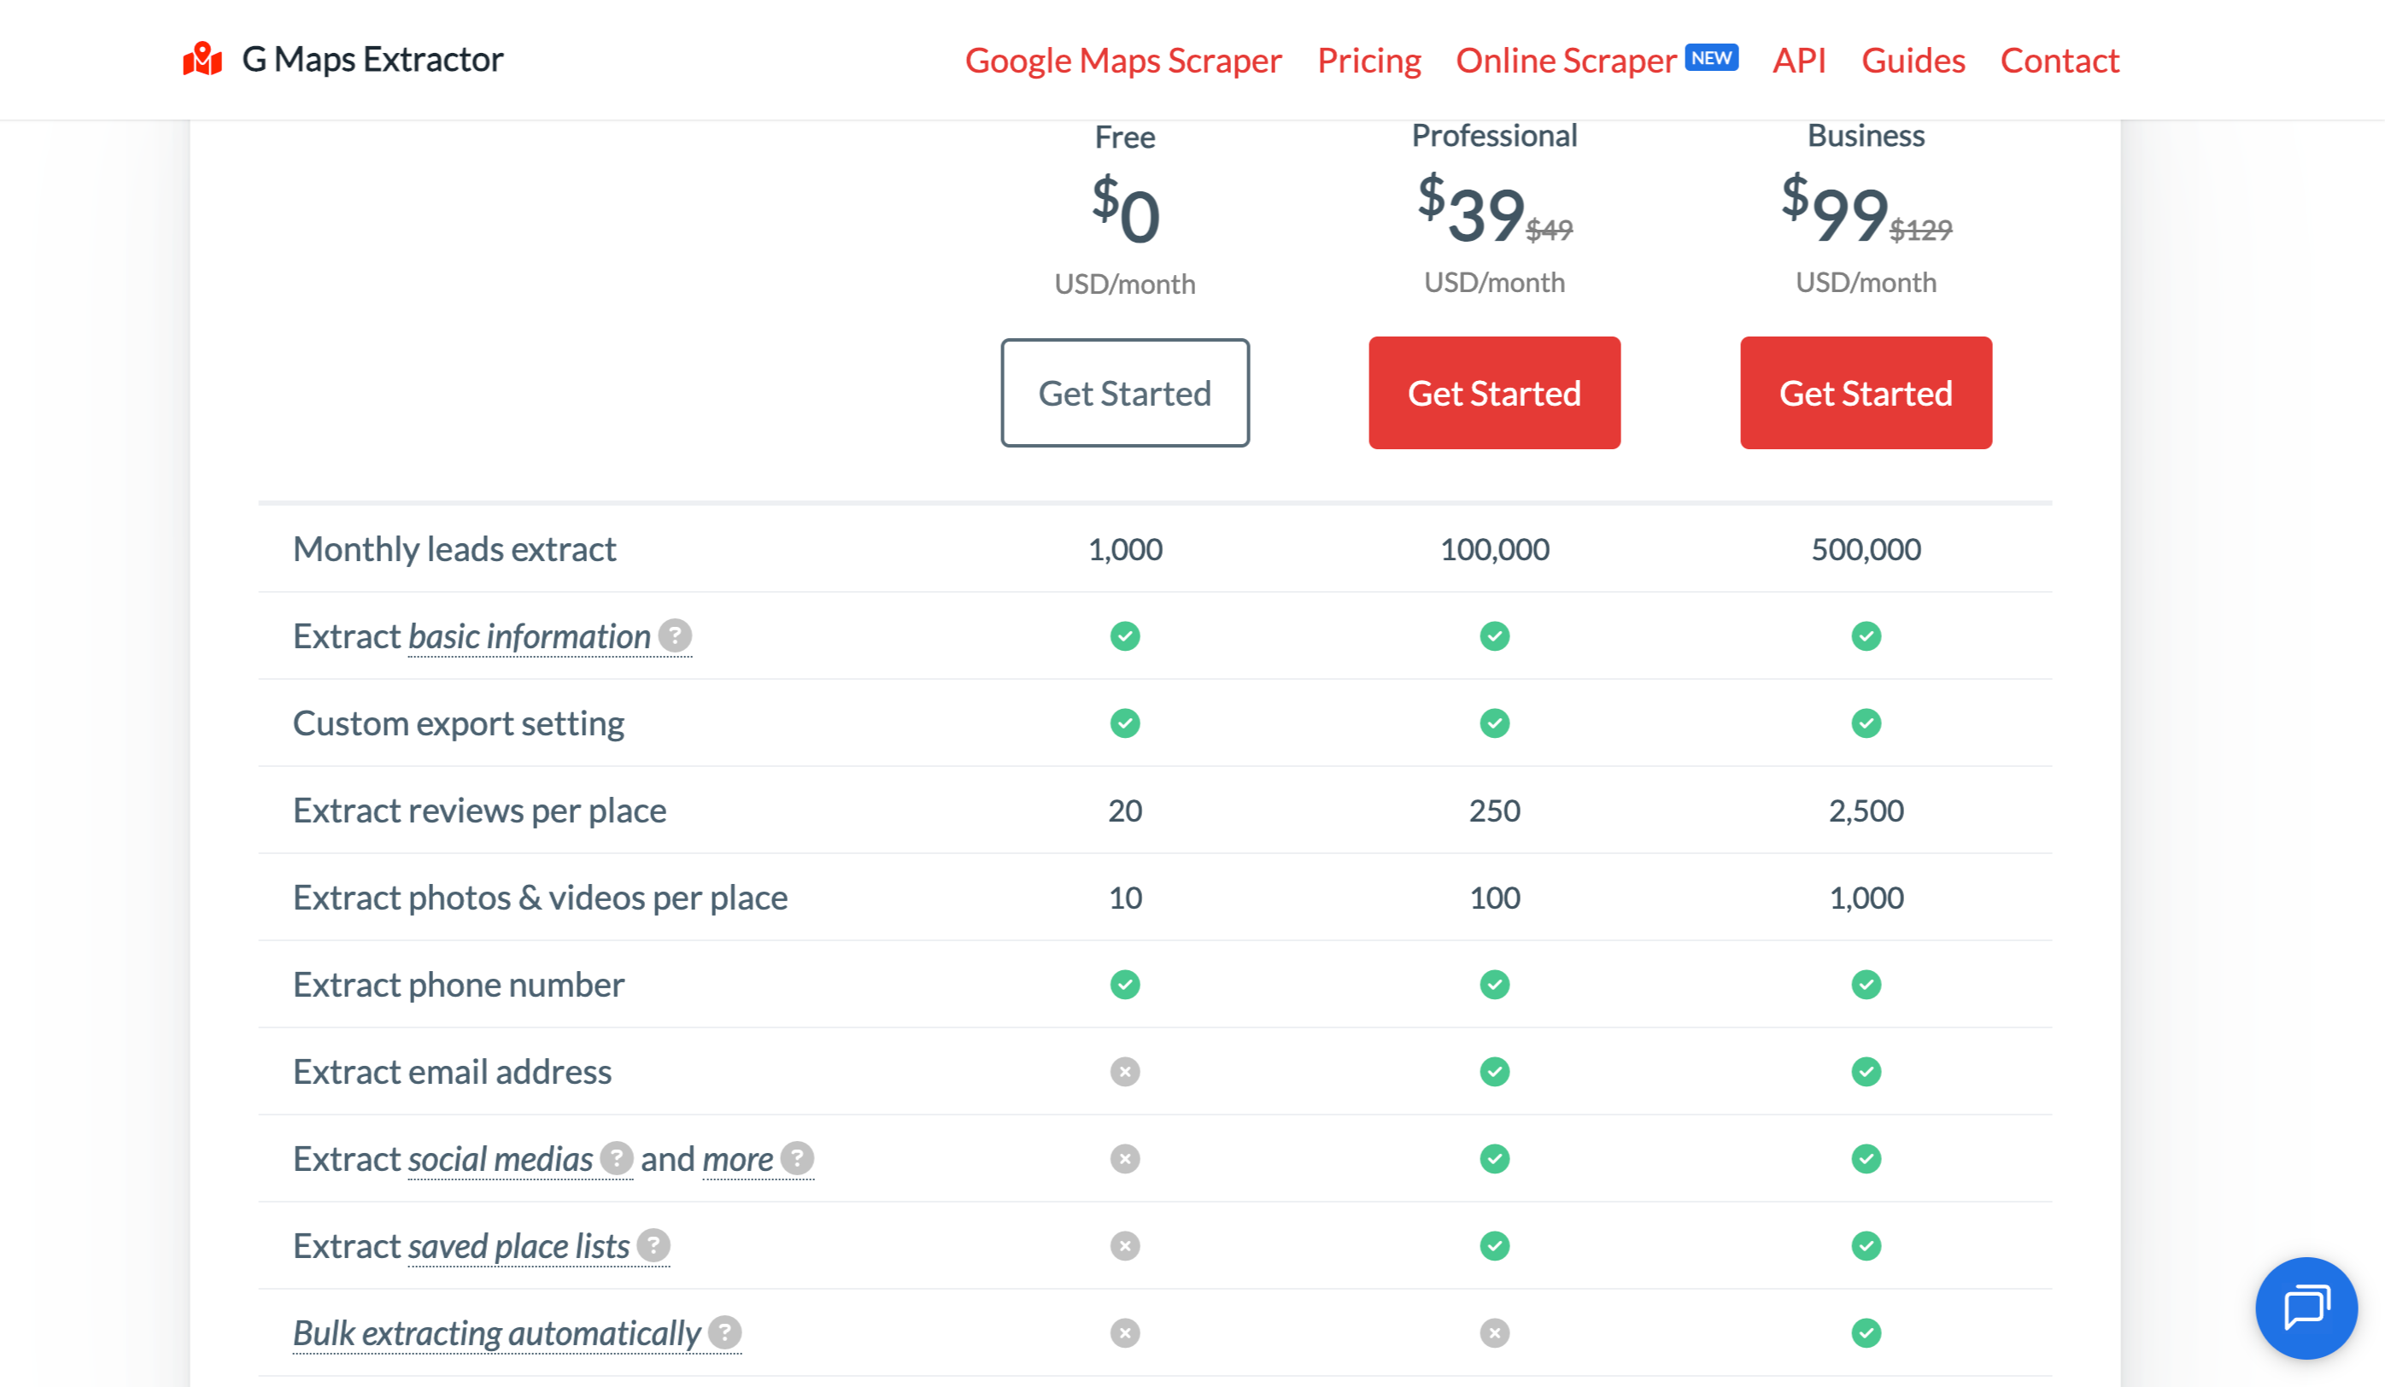Open help icon beside Bulk extracting automatically
The width and height of the screenshot is (2385, 1387).
click(725, 1332)
